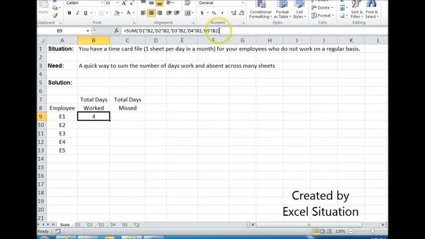Toggle underline formatting
Viewport: 425px width, 239px height.
click(86, 13)
